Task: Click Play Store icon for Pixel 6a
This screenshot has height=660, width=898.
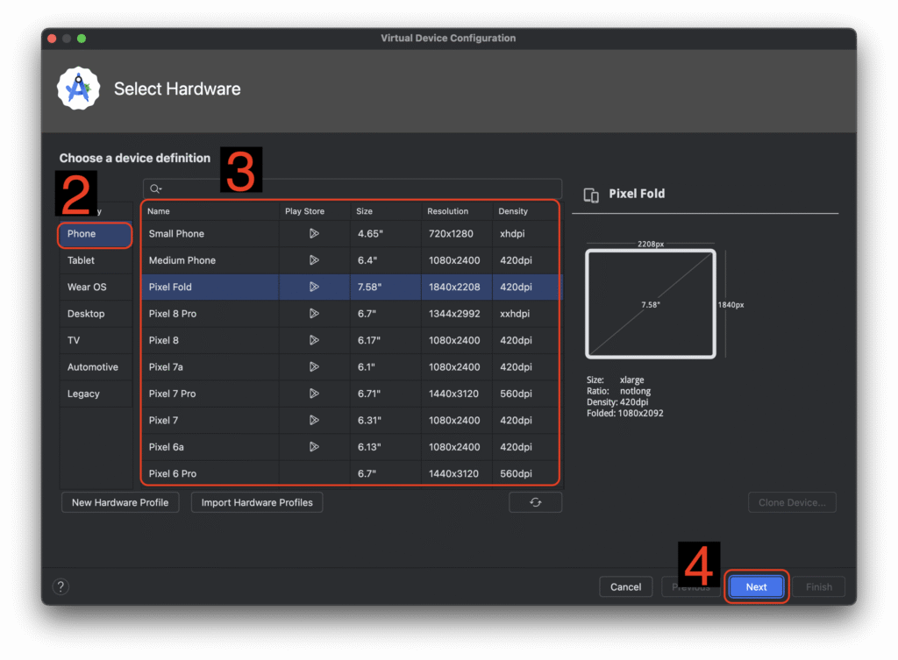Action: (314, 447)
